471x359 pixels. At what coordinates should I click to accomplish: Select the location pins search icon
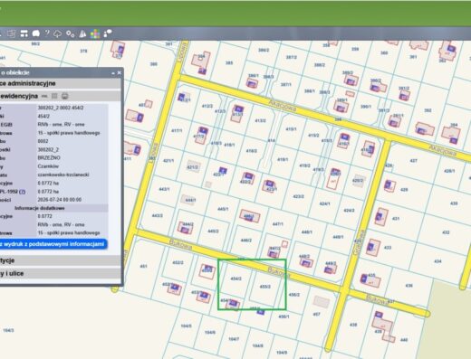[71, 33]
